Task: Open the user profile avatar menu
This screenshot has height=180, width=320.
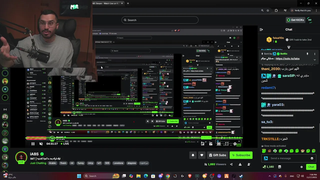Action: click(309, 20)
